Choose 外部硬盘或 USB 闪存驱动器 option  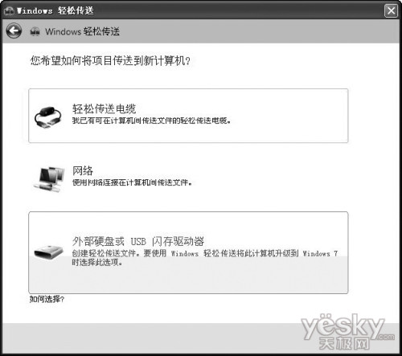coord(138,241)
